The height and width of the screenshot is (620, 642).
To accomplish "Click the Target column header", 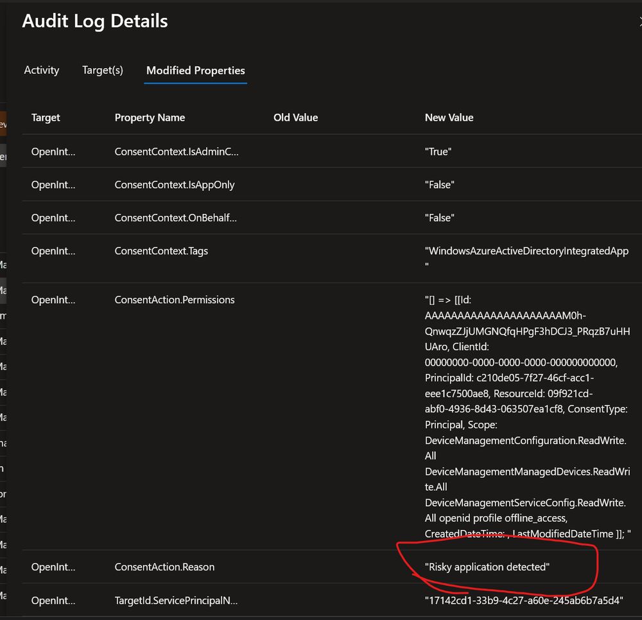I will 46,118.
